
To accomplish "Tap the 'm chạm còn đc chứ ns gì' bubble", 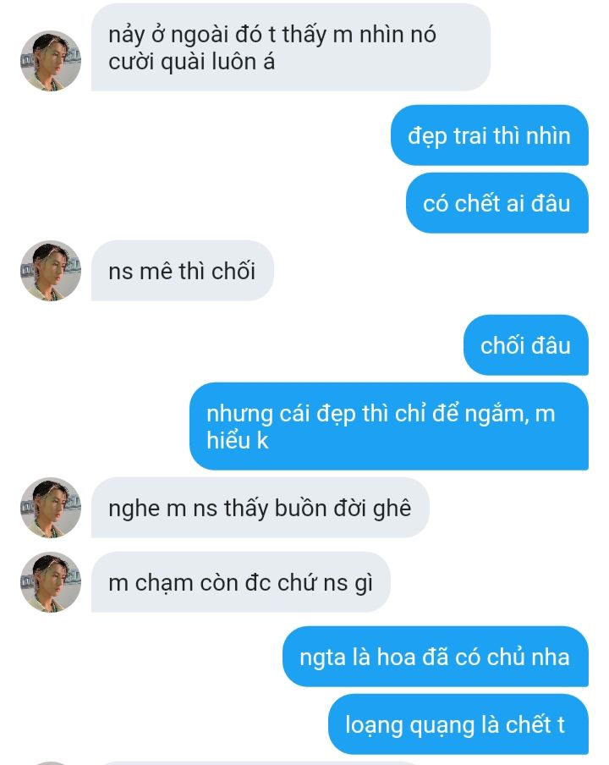I will [x=241, y=582].
